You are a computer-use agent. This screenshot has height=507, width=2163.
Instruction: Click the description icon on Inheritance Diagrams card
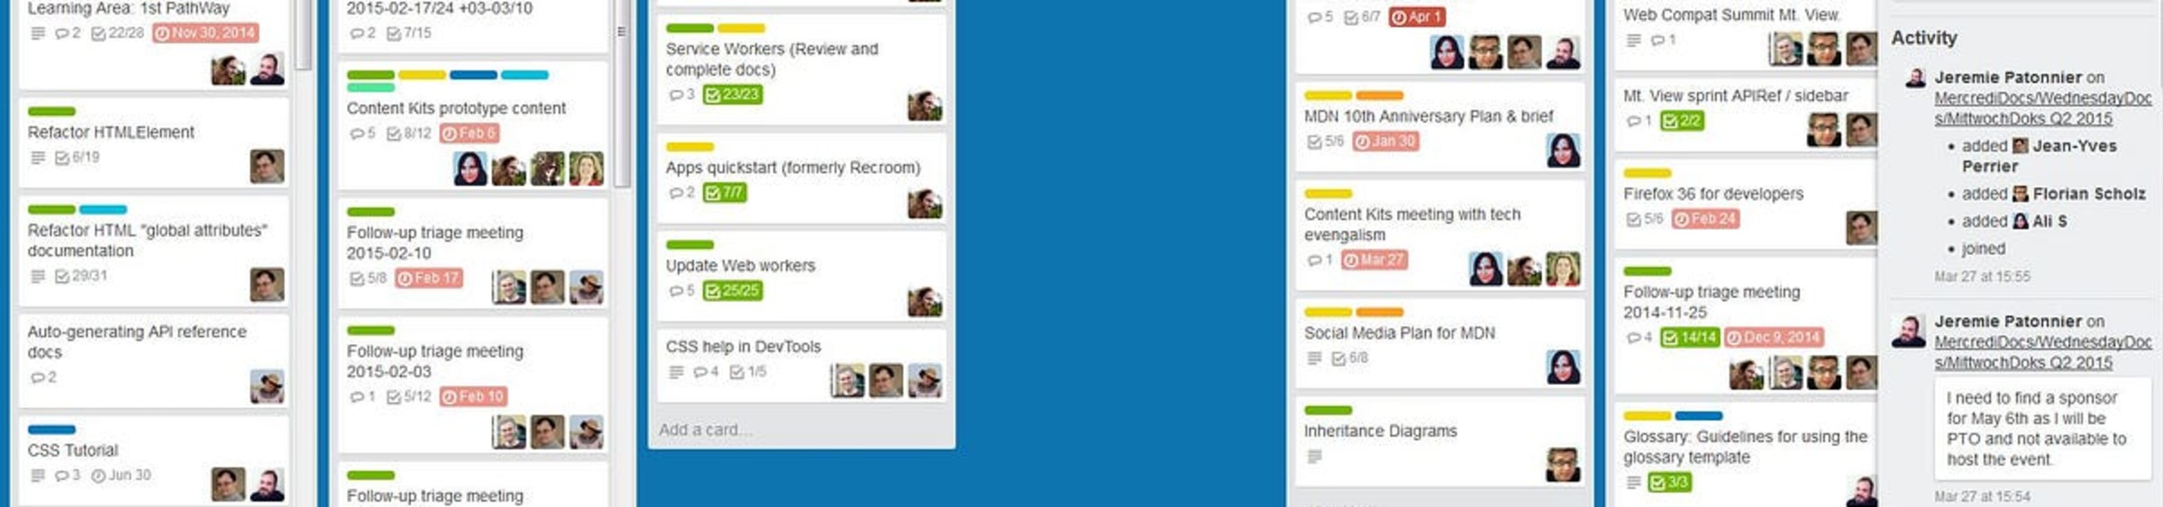[x=1314, y=457]
